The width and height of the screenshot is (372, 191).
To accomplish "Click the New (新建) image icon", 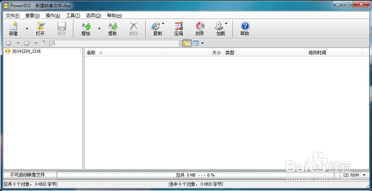I will tap(13, 26).
